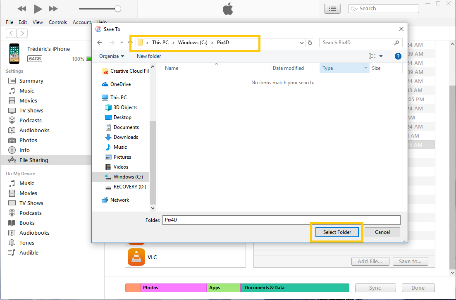This screenshot has width=456, height=300.
Task: Select Audiobooks under Settings sidebar
Action: click(34, 130)
